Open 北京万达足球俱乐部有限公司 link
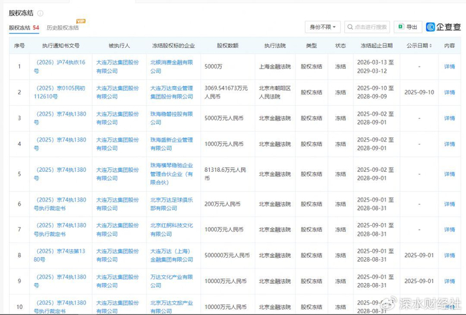The width and height of the screenshot is (466, 315). coord(172,204)
